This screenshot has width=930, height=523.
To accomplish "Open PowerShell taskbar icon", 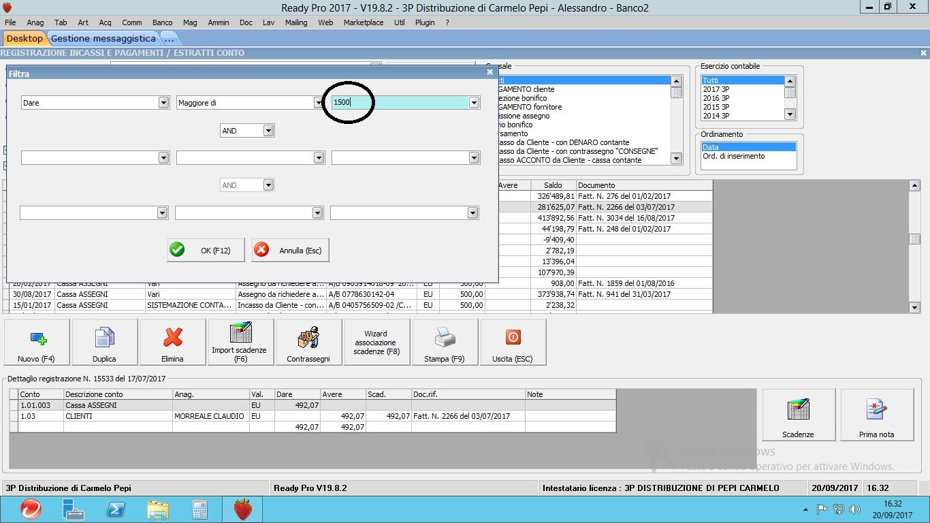I will (x=115, y=509).
